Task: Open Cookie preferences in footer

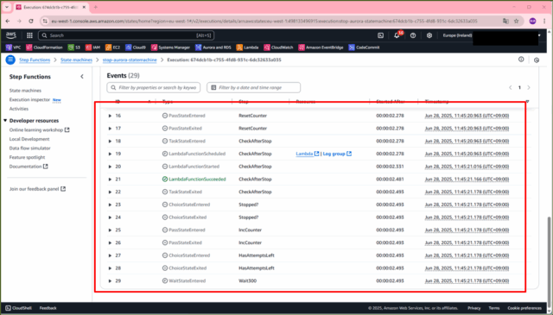Action: click(x=524, y=308)
